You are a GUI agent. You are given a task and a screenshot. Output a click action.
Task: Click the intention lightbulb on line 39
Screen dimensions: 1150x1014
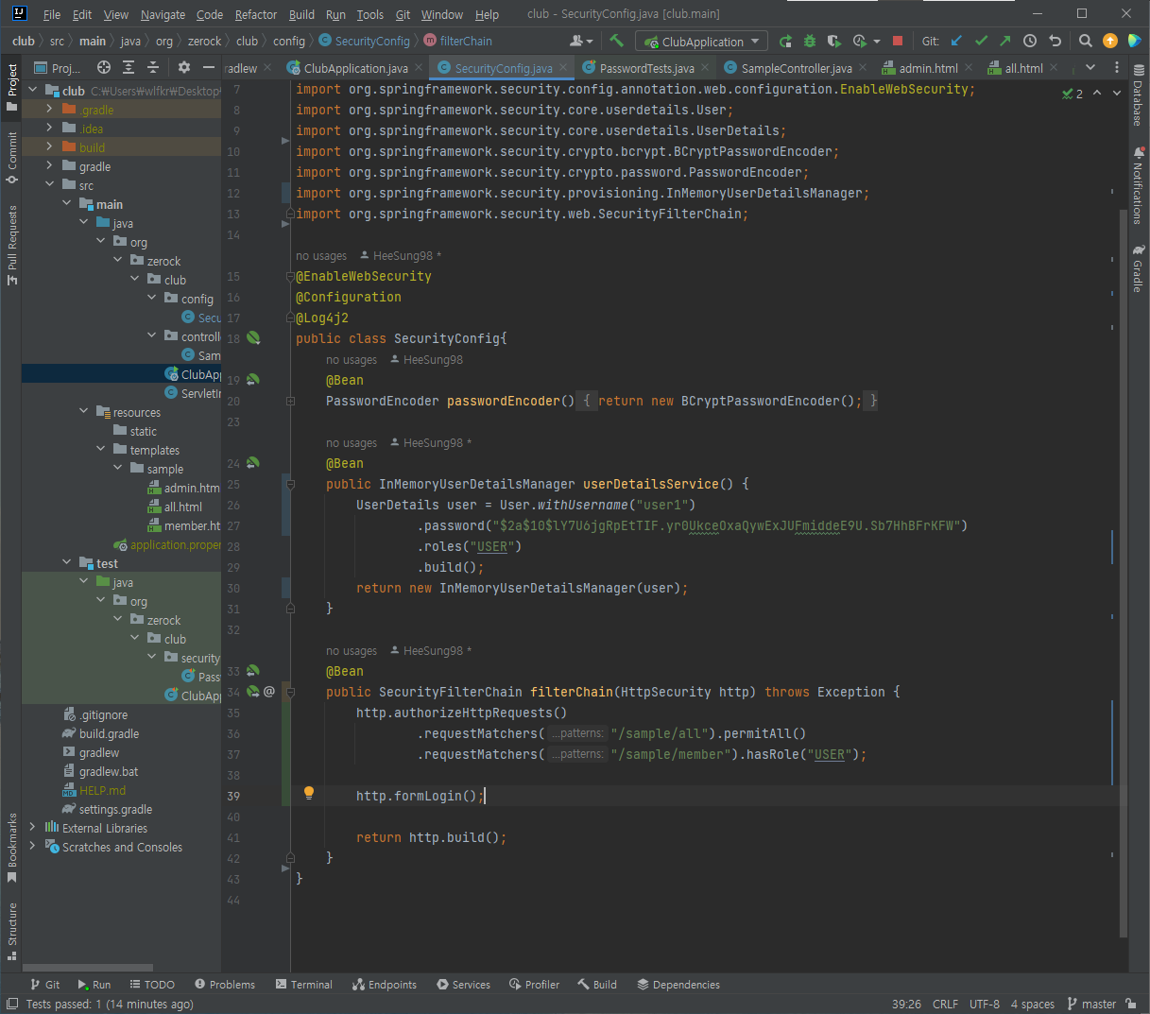pyautogui.click(x=308, y=794)
